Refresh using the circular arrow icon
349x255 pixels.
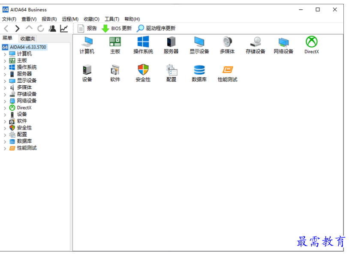coord(40,28)
